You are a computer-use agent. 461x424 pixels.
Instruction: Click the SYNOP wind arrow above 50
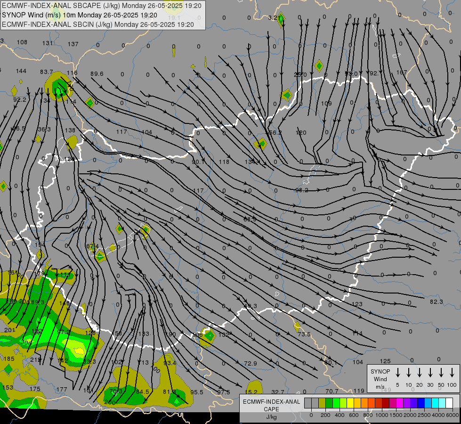(441, 373)
